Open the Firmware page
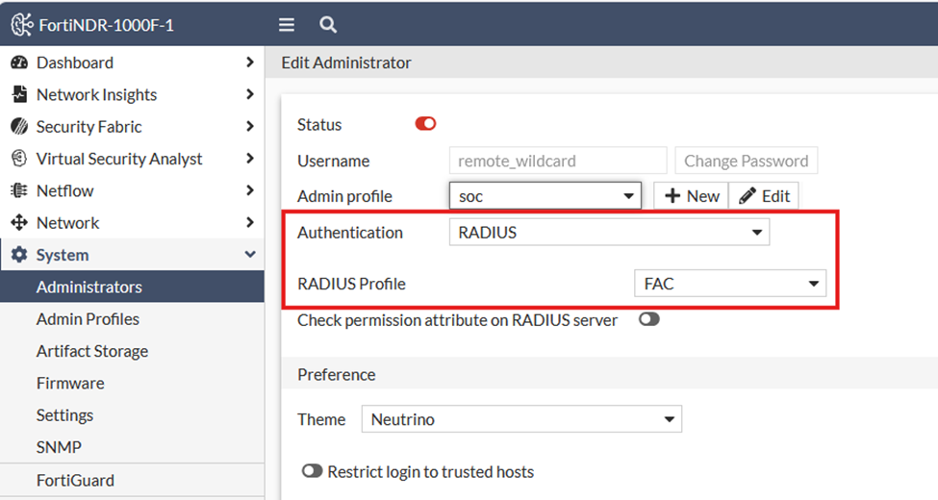The height and width of the screenshot is (500, 938). pyautogui.click(x=132, y=383)
